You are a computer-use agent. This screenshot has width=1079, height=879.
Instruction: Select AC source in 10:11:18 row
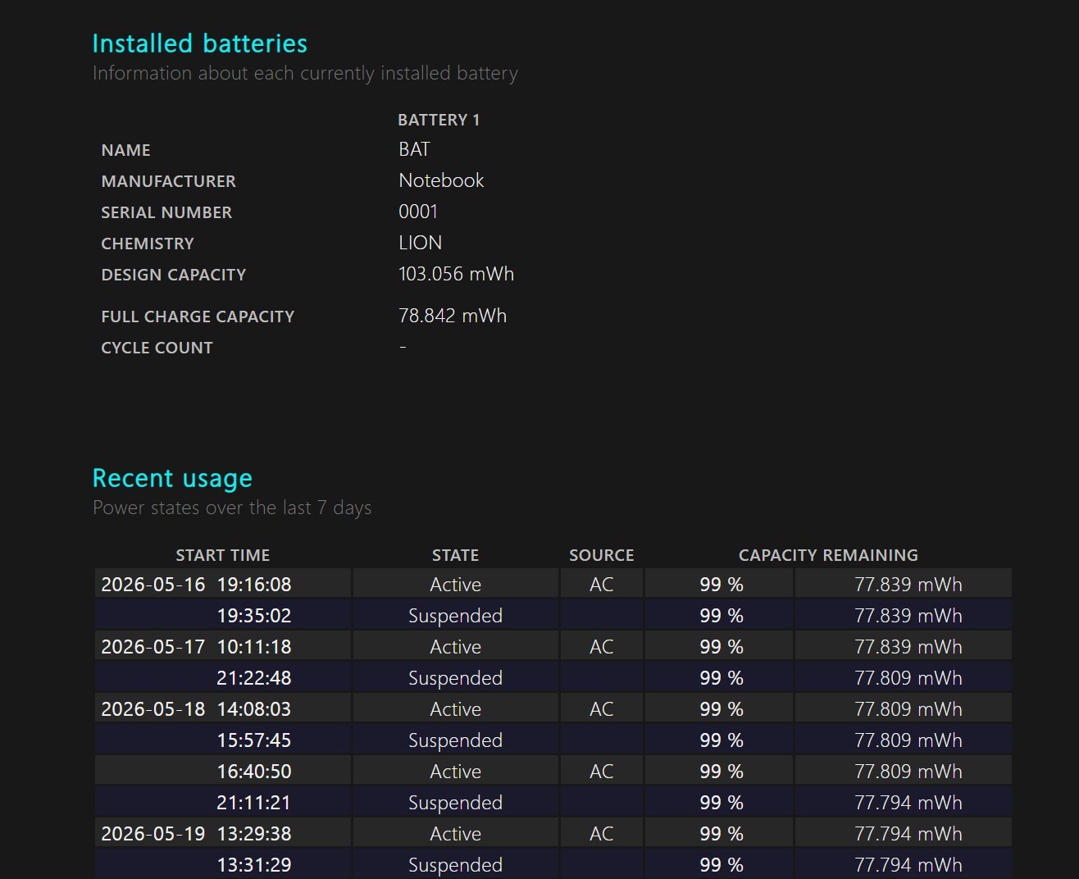(602, 645)
